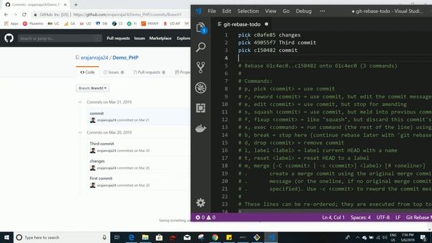The image size is (432, 243).
Task: Click Ln 4, Col 1 in status bar
Action: point(333,217)
